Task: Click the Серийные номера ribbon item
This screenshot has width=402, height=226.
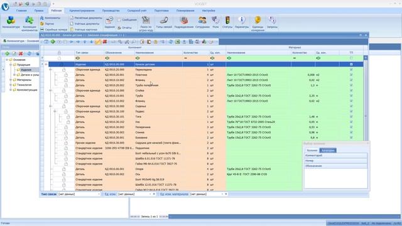Action: pyautogui.click(x=54, y=30)
